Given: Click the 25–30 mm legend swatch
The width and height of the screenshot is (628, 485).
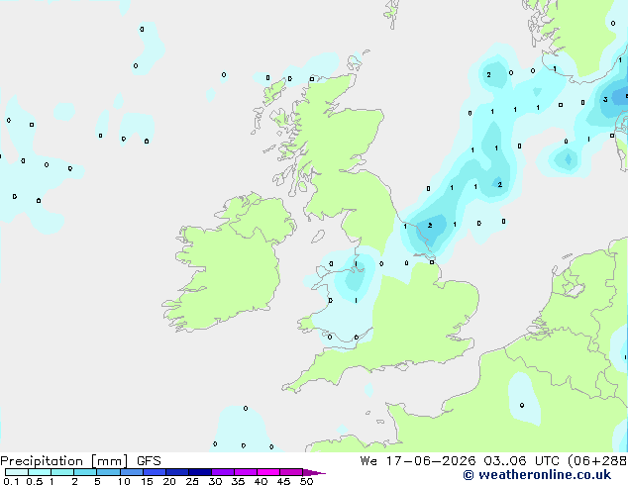Looking at the screenshot, I should click(x=200, y=472).
